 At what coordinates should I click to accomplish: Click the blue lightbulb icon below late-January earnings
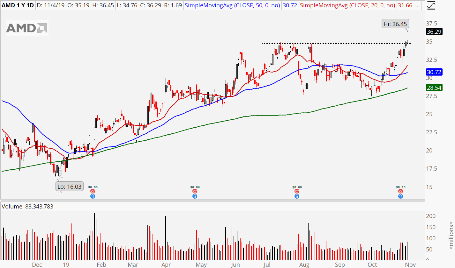93,196
